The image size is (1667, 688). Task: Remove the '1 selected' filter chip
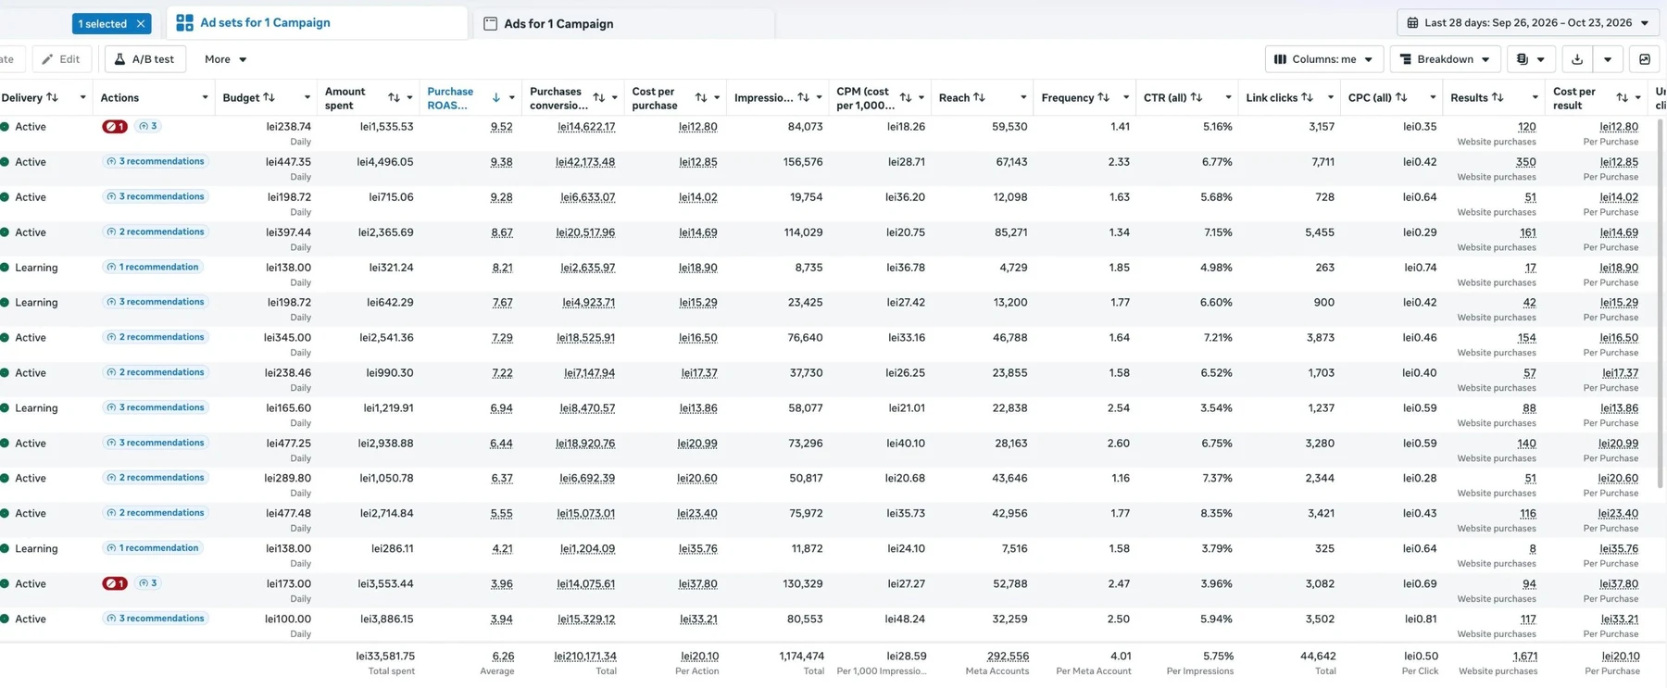(141, 23)
